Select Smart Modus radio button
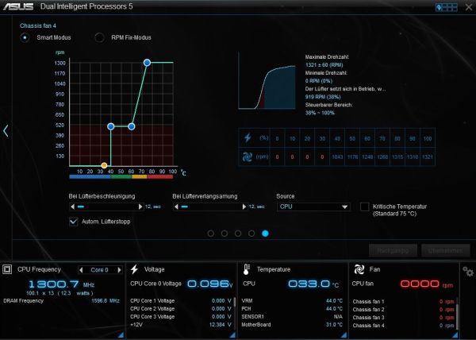This screenshot has height=340, width=476. coord(25,37)
